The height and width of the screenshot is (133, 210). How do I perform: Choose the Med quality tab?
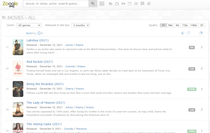pyautogui.click(x=170, y=25)
